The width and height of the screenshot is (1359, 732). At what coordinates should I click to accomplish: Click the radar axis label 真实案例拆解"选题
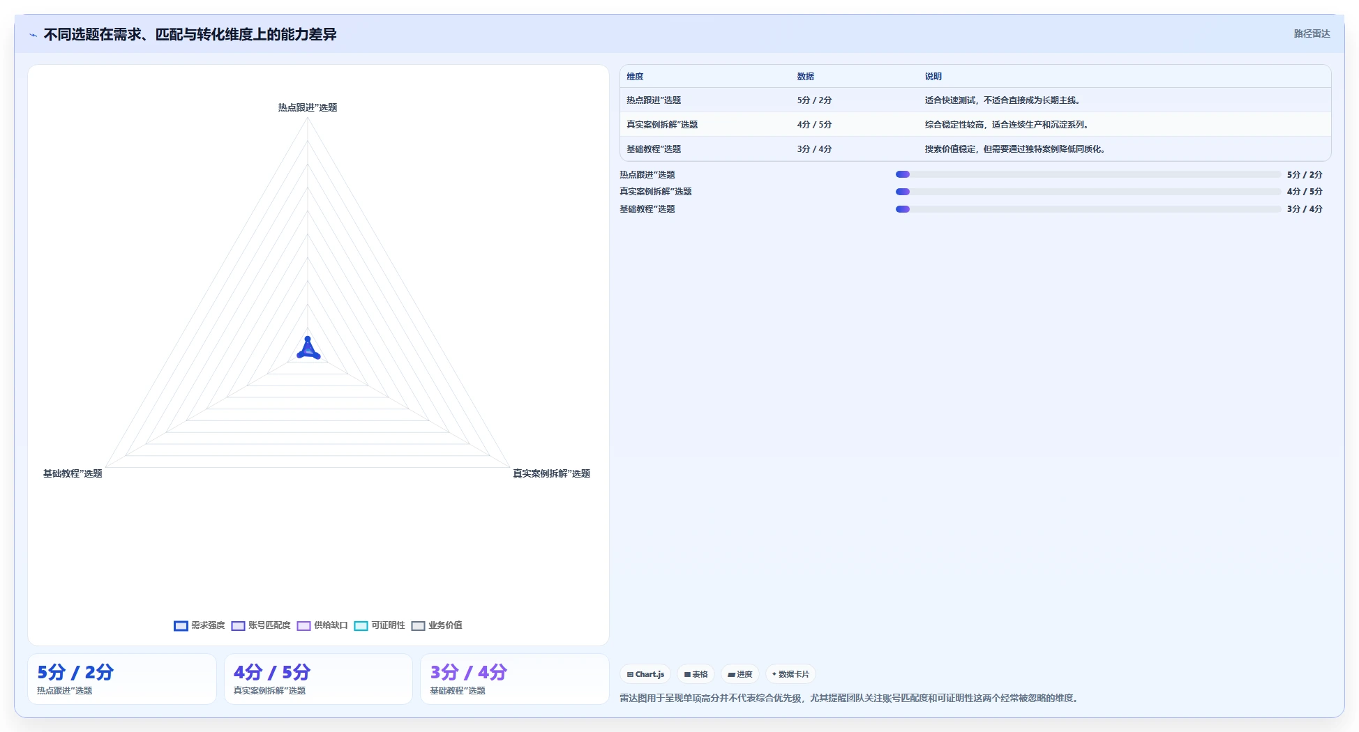[552, 473]
